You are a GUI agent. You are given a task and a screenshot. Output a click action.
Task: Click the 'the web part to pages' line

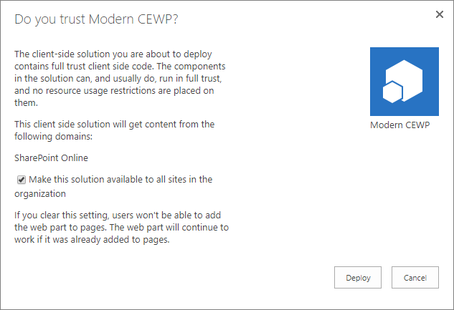tap(121, 227)
